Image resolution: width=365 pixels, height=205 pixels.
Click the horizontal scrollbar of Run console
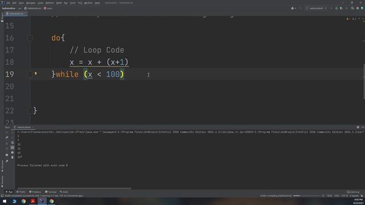[74, 188]
